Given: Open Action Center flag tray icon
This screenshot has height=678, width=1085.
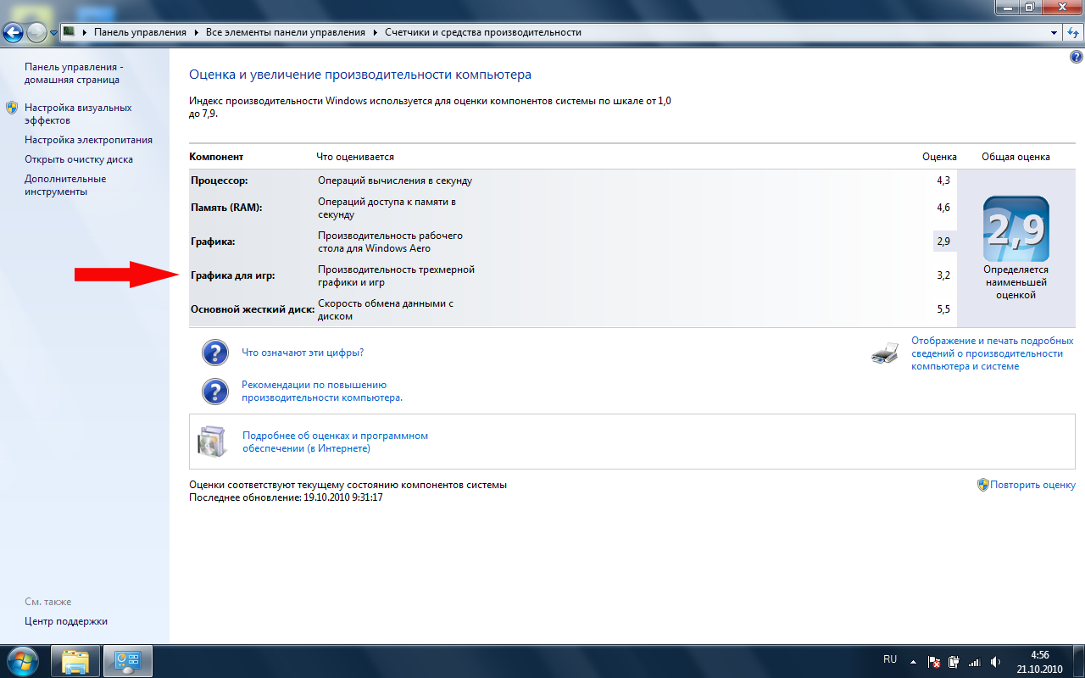Looking at the screenshot, I should (934, 662).
